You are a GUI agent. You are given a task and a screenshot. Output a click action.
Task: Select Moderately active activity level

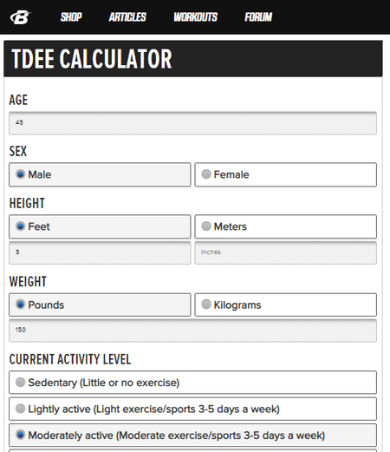192,436
